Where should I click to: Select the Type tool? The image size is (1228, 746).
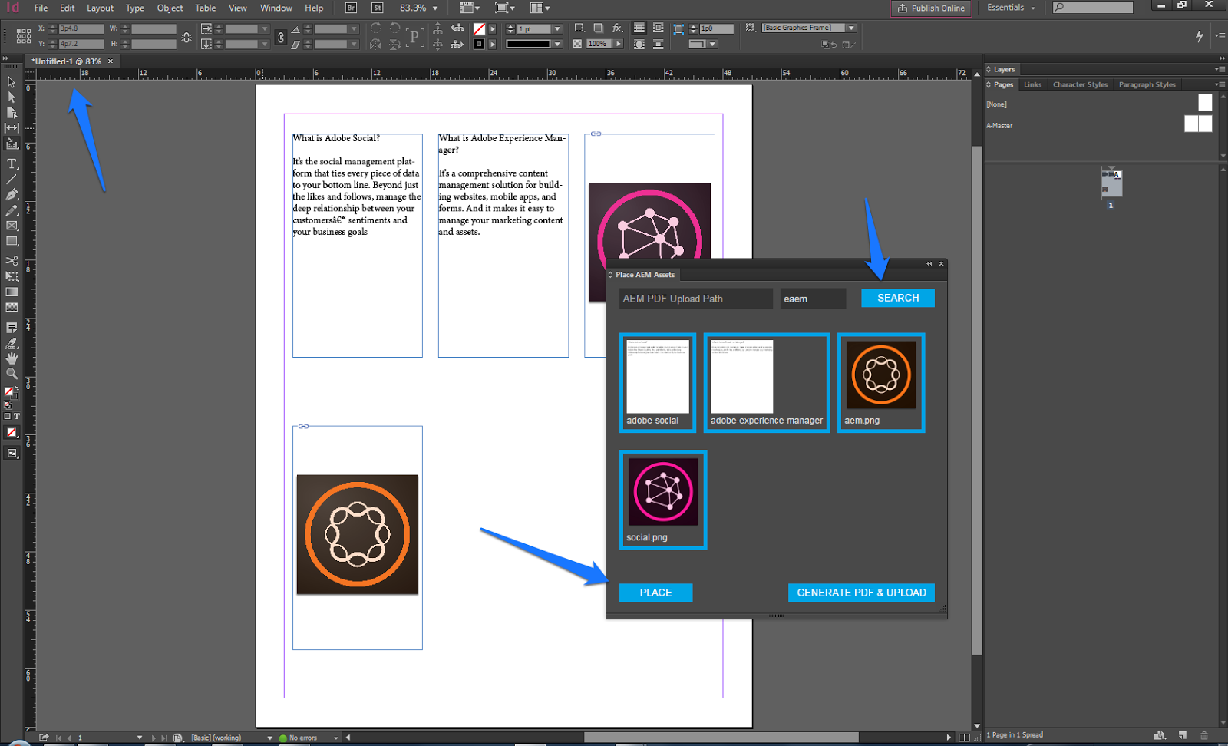point(12,163)
